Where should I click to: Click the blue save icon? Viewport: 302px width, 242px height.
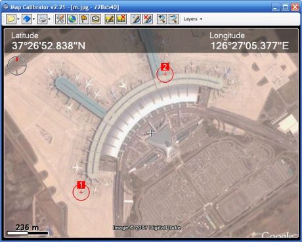27,19
